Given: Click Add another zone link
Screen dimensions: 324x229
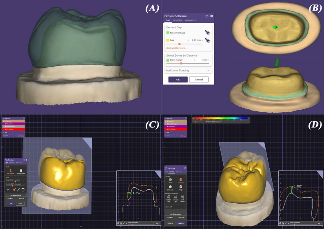Looking at the screenshot, I should (177, 48).
